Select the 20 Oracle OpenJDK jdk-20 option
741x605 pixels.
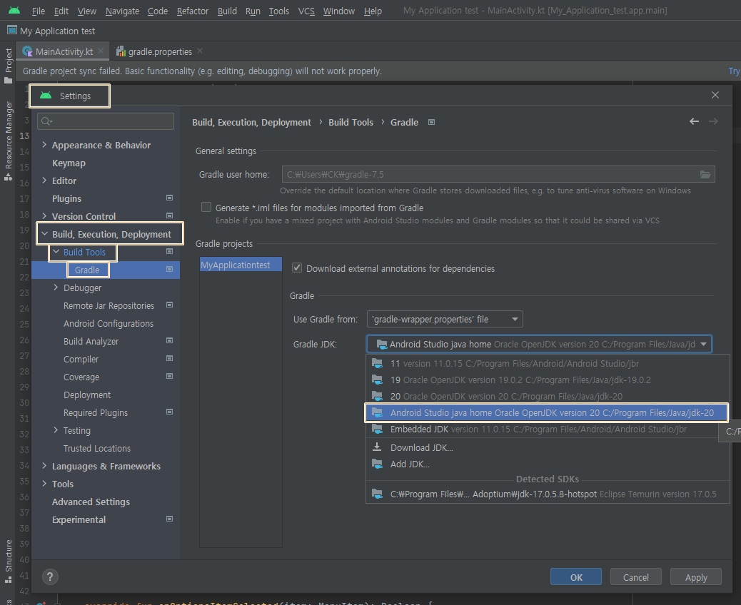point(548,396)
